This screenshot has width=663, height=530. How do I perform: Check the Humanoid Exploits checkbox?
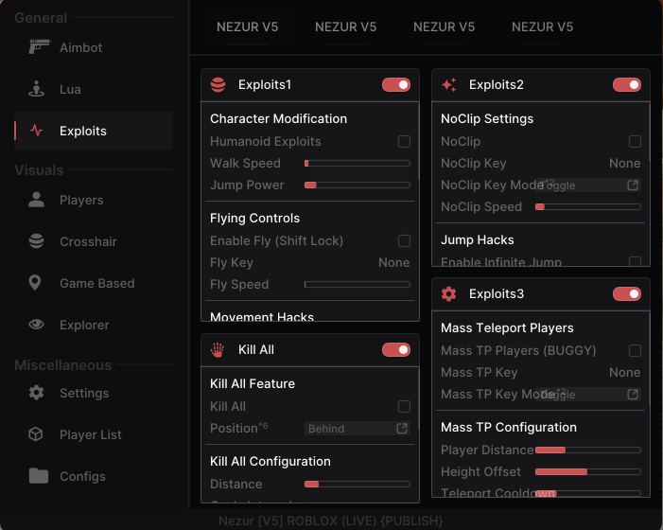point(404,141)
